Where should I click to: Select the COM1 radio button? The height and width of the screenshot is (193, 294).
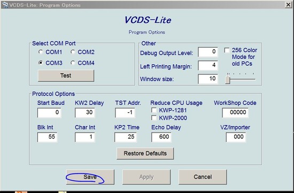pos(41,52)
